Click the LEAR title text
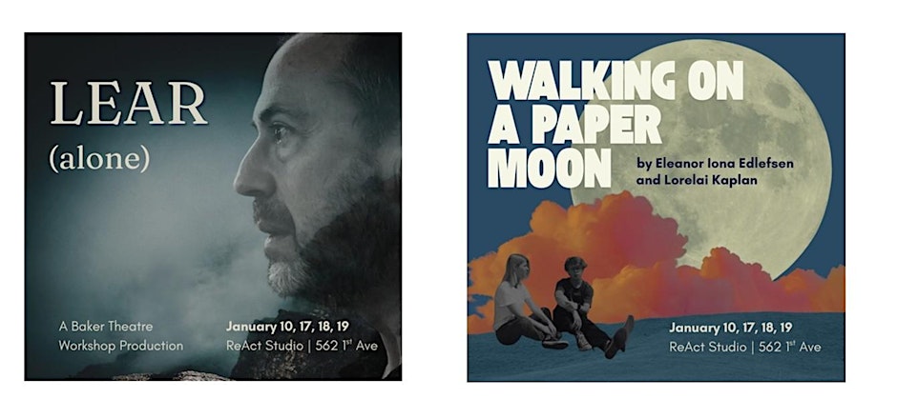897x399 pixels. (x=129, y=104)
